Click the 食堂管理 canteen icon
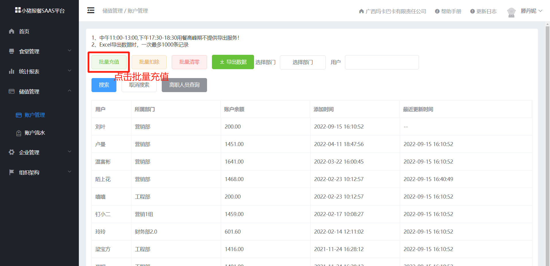This screenshot has height=266, width=550. pyautogui.click(x=11, y=51)
